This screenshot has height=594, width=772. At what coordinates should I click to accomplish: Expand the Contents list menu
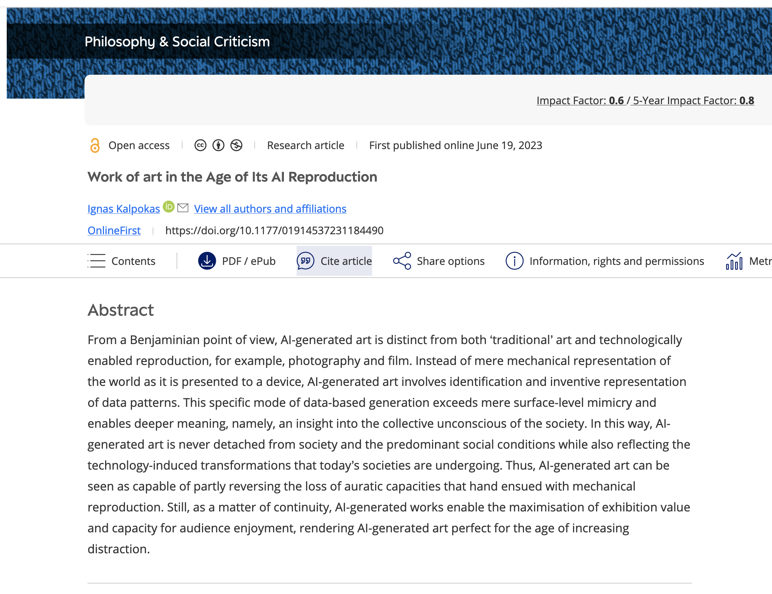(x=122, y=261)
